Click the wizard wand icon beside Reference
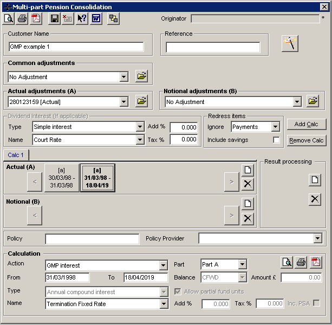The height and width of the screenshot is (325, 332). point(290,43)
